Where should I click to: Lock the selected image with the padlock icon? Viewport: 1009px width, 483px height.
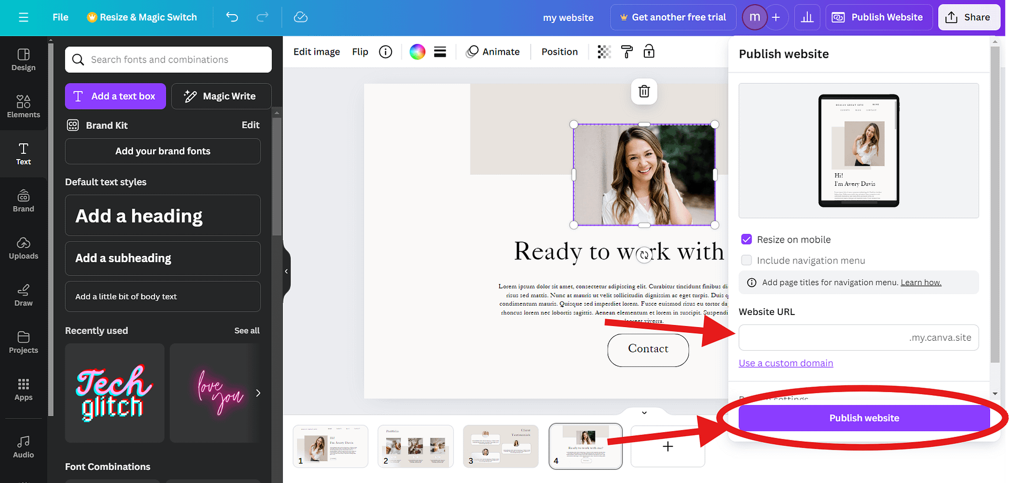pos(649,51)
